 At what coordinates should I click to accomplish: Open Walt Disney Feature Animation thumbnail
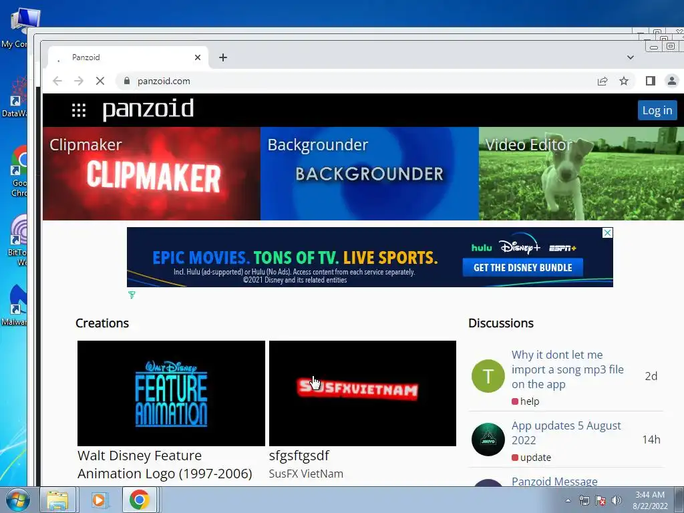(x=171, y=393)
